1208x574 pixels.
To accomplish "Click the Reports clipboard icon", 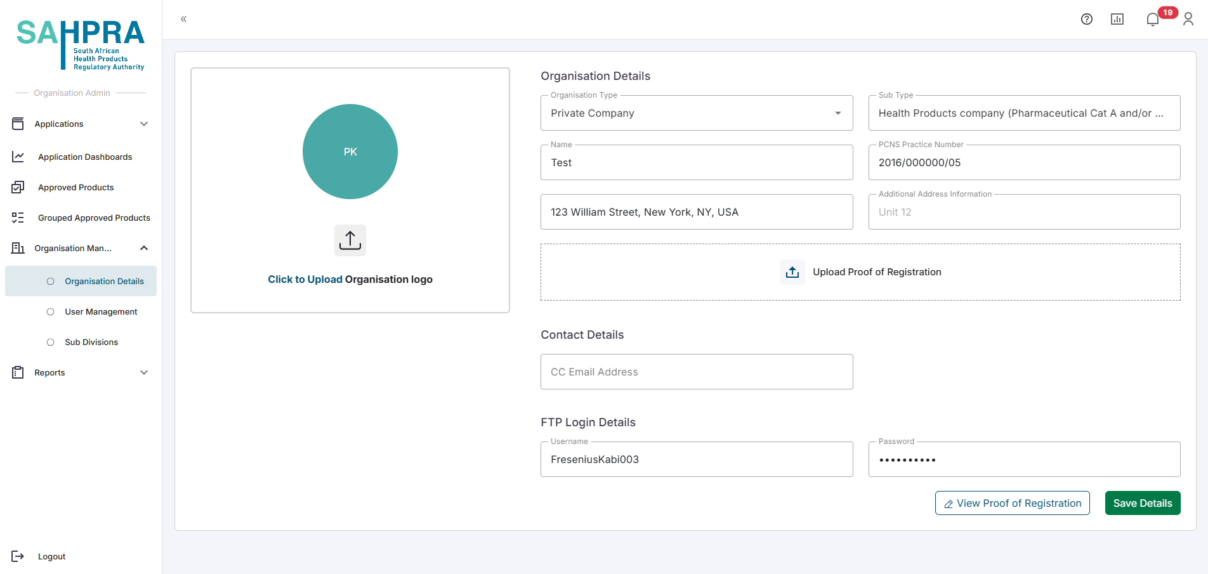I will [18, 372].
